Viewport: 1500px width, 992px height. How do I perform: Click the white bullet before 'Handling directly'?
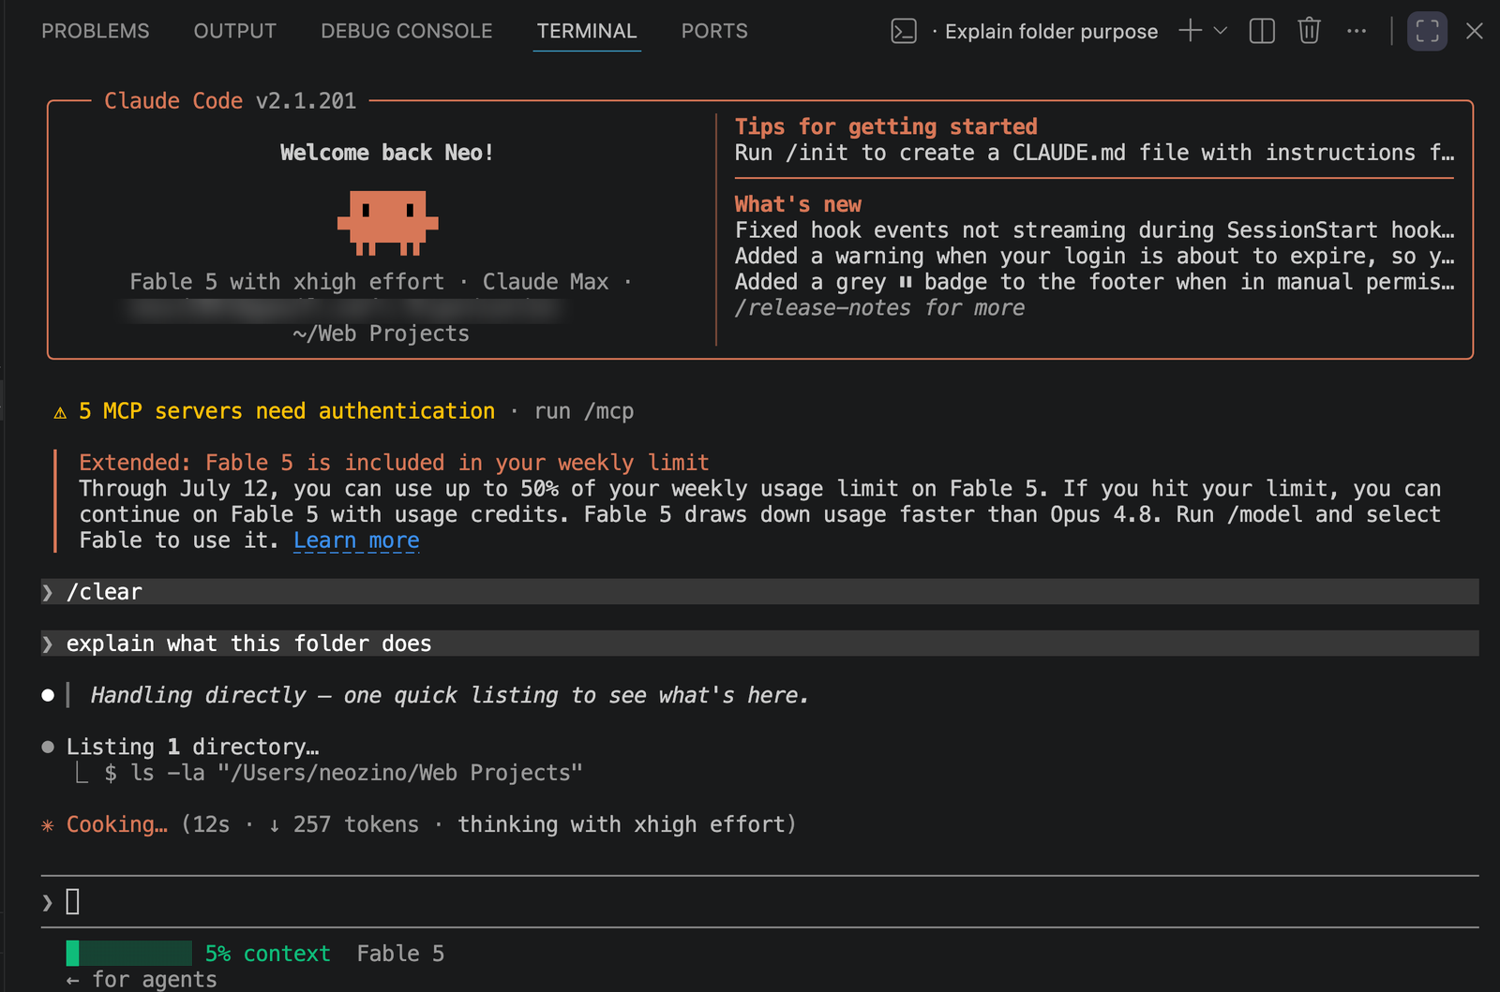(48, 695)
